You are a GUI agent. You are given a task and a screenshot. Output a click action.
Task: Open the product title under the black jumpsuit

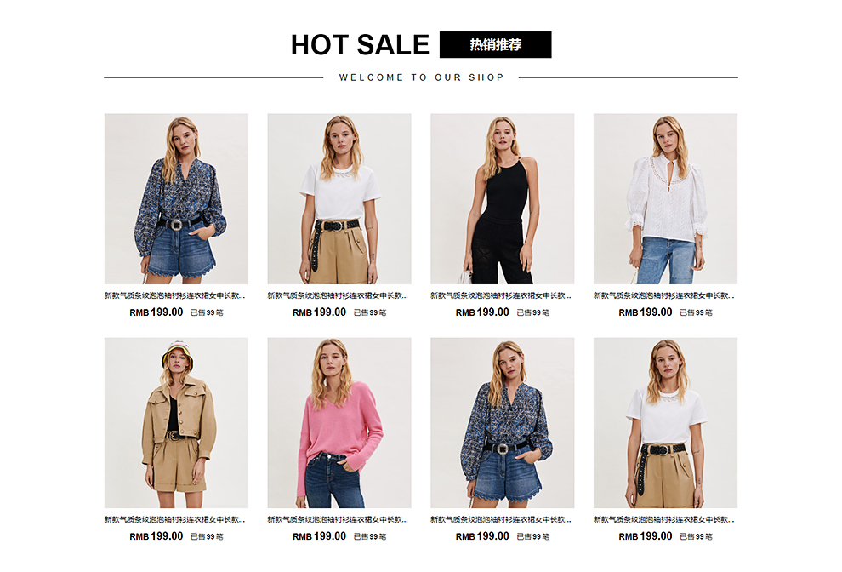tap(501, 295)
